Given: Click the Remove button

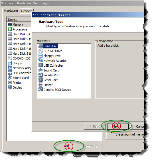Looking at the screenshot, I should [92, 146].
